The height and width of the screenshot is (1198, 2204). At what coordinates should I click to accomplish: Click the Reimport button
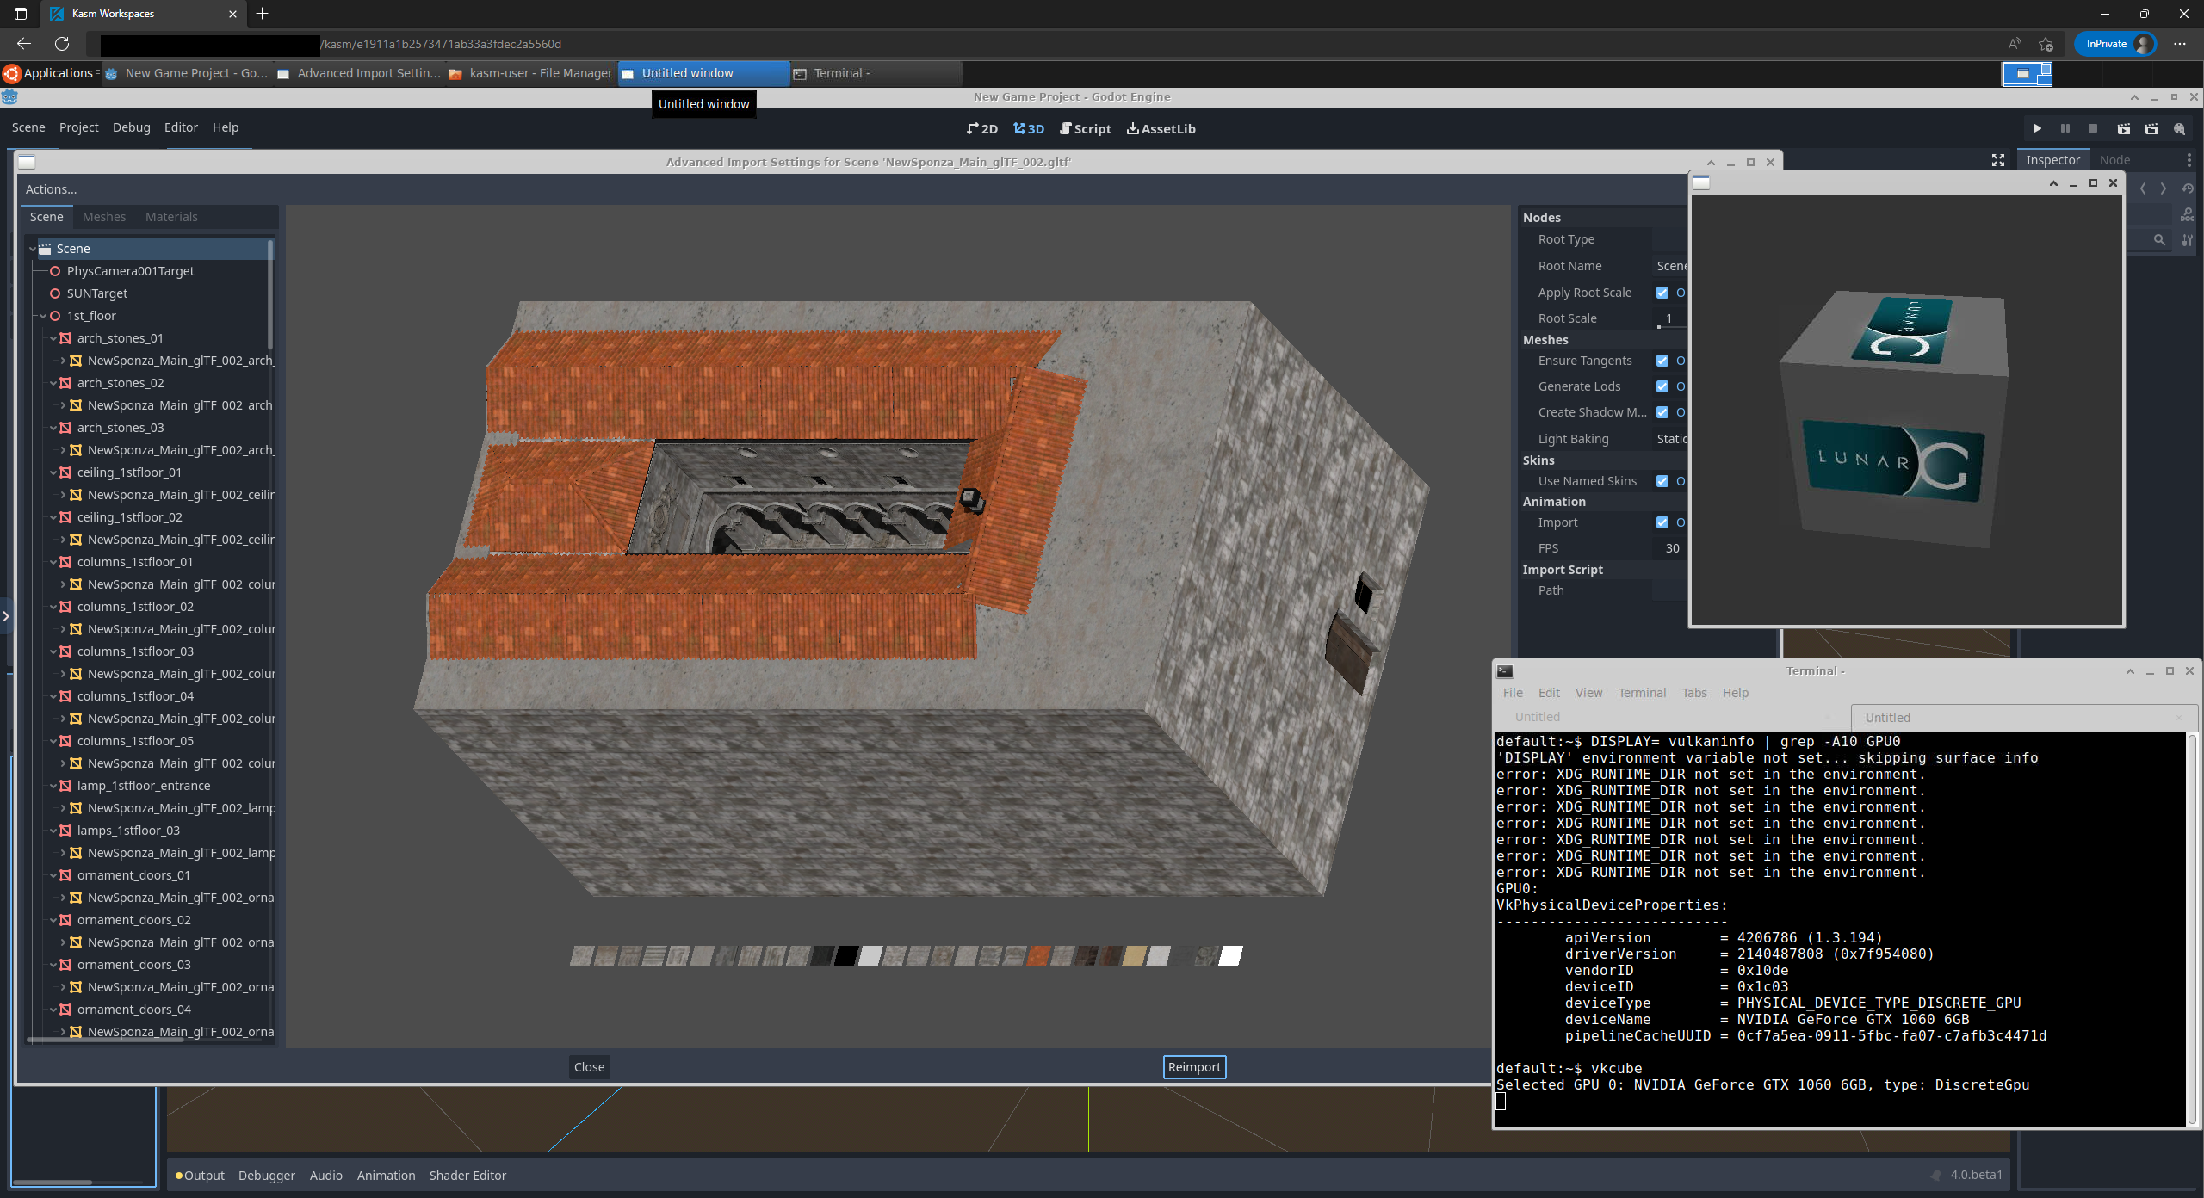[1194, 1067]
